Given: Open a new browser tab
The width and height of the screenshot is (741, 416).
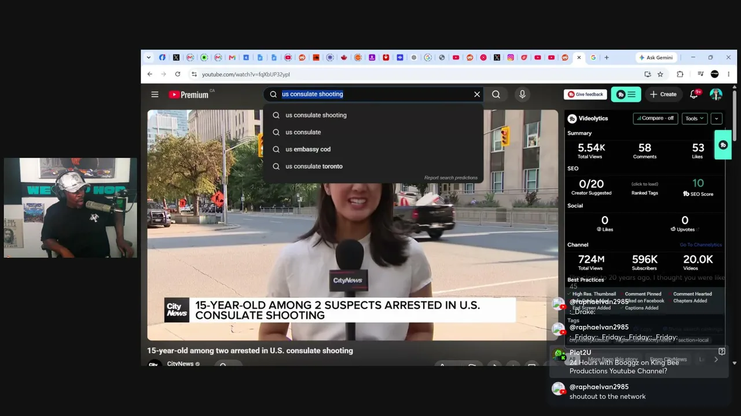Looking at the screenshot, I should coord(606,57).
